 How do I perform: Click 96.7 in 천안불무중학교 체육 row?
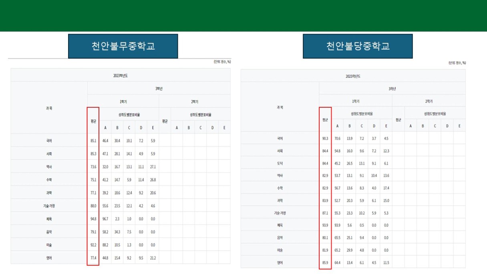click(105, 219)
